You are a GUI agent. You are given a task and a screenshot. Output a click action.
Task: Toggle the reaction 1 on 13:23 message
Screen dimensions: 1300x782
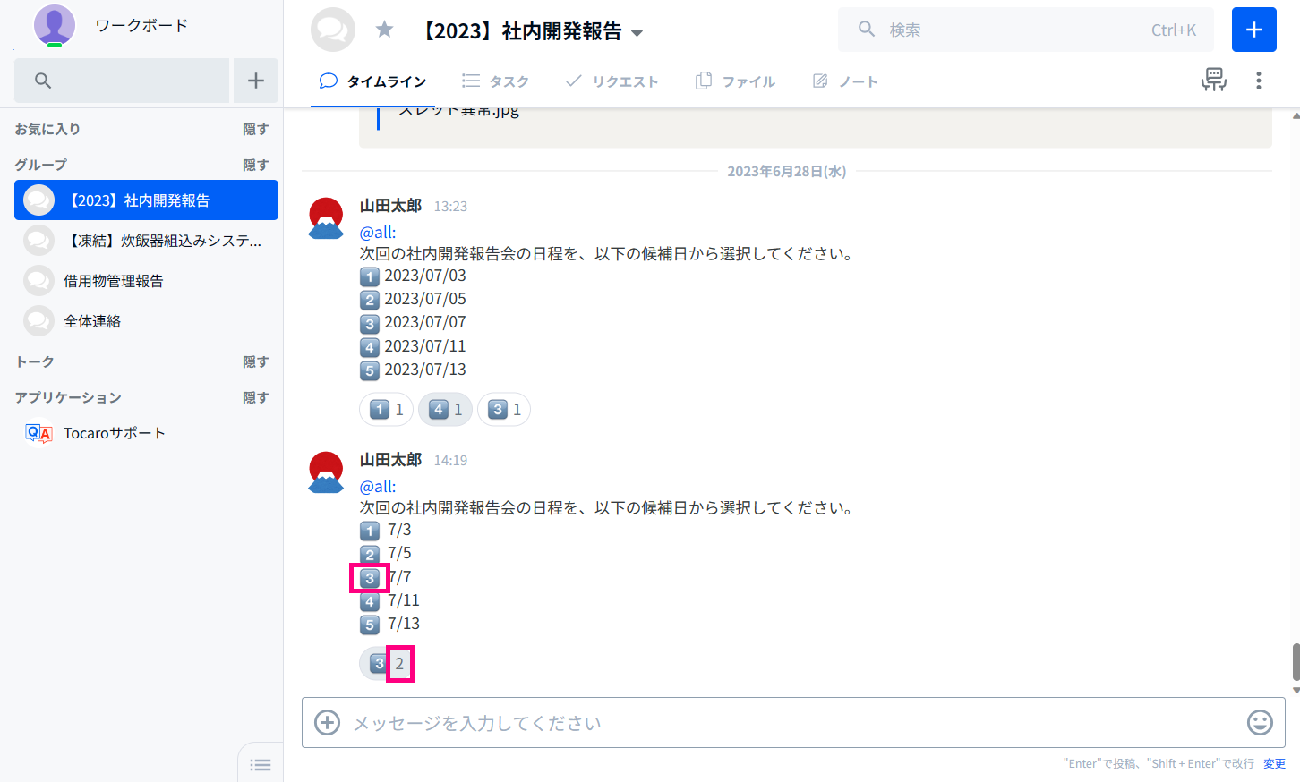(x=387, y=410)
